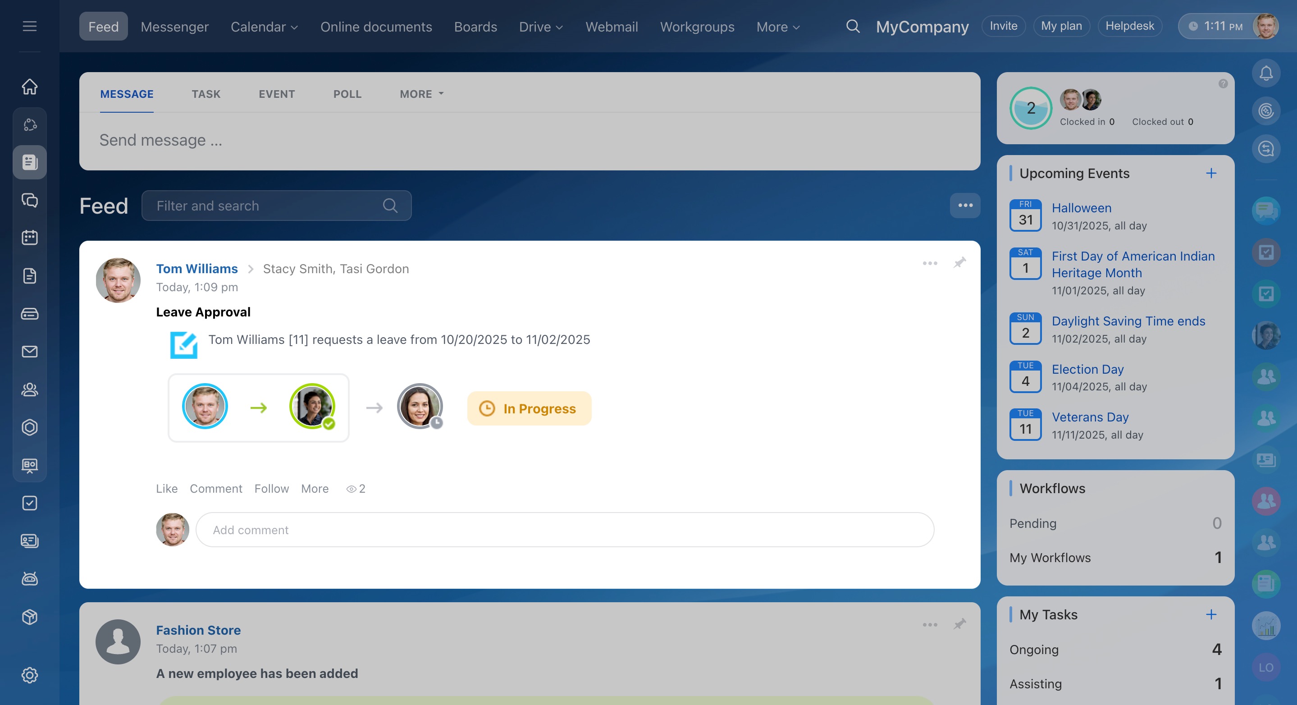This screenshot has height=705, width=1297.
Task: Open Messenger from the top menu
Action: (x=174, y=27)
